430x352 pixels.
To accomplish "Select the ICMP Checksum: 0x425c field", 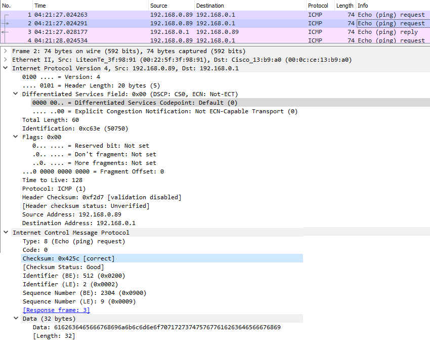I will coord(69,258).
